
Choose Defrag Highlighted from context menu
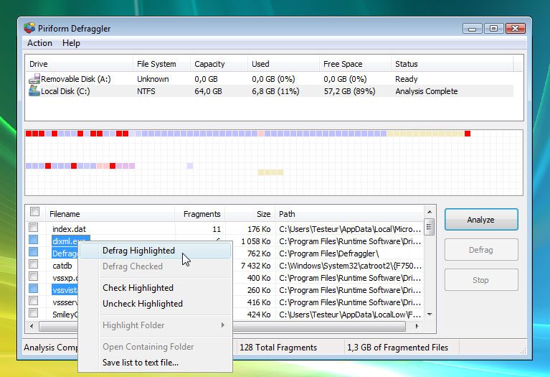(x=138, y=251)
